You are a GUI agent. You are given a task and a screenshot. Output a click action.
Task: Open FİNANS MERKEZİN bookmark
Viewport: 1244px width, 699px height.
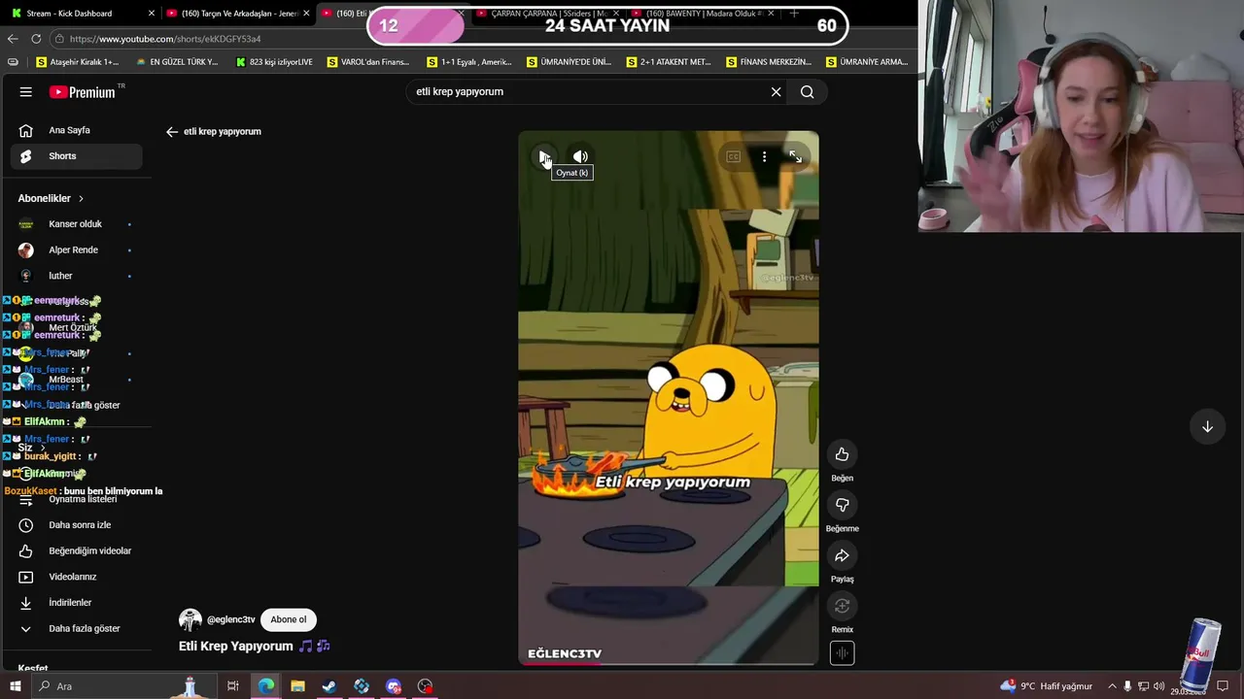(769, 62)
